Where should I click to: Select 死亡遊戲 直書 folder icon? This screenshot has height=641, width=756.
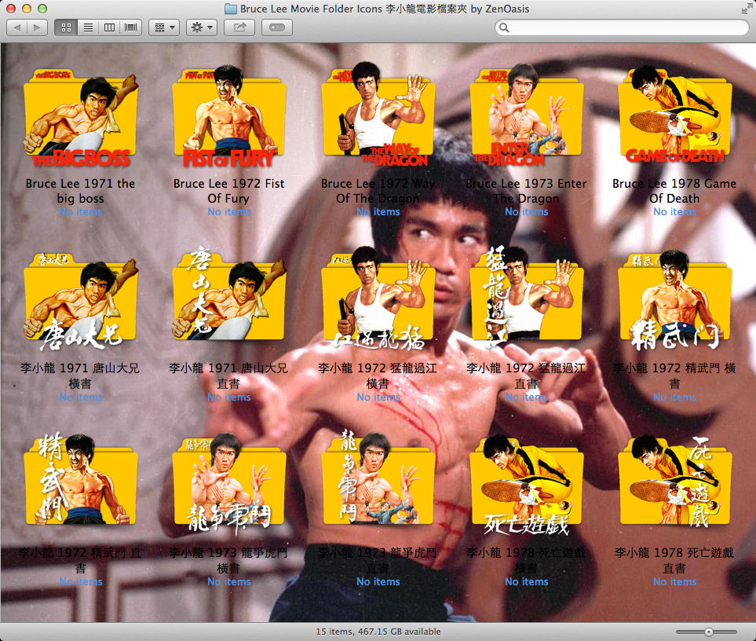click(x=675, y=482)
